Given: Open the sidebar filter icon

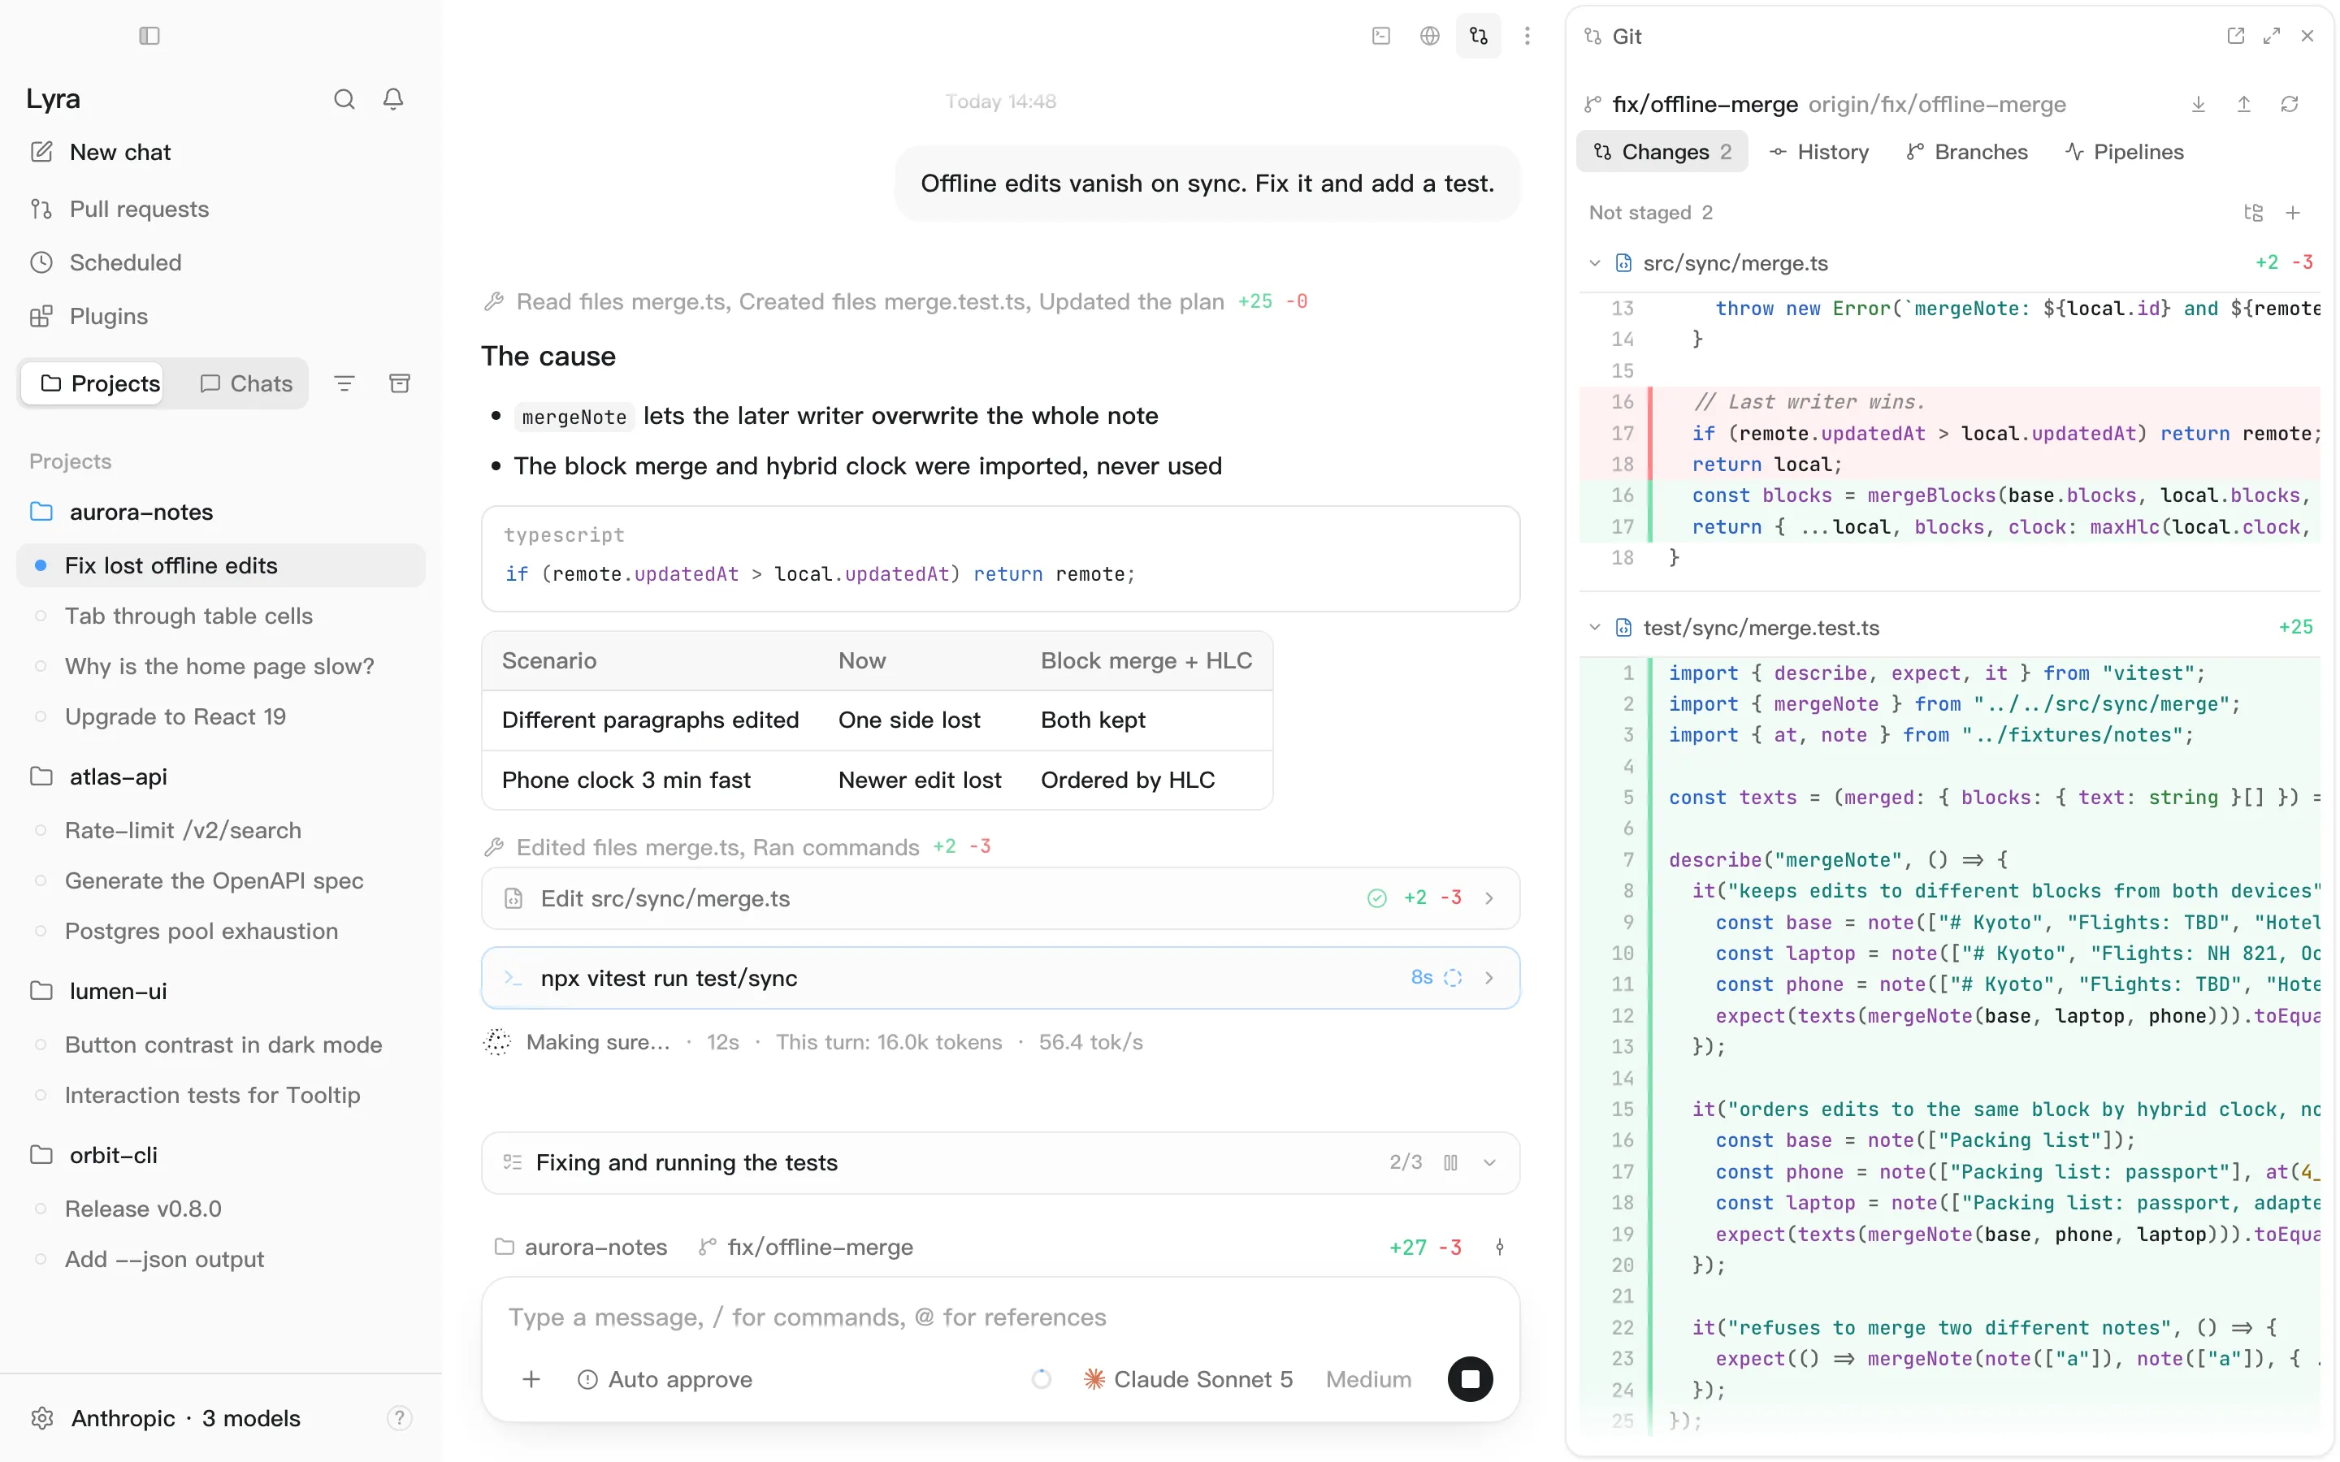Looking at the screenshot, I should point(344,384).
